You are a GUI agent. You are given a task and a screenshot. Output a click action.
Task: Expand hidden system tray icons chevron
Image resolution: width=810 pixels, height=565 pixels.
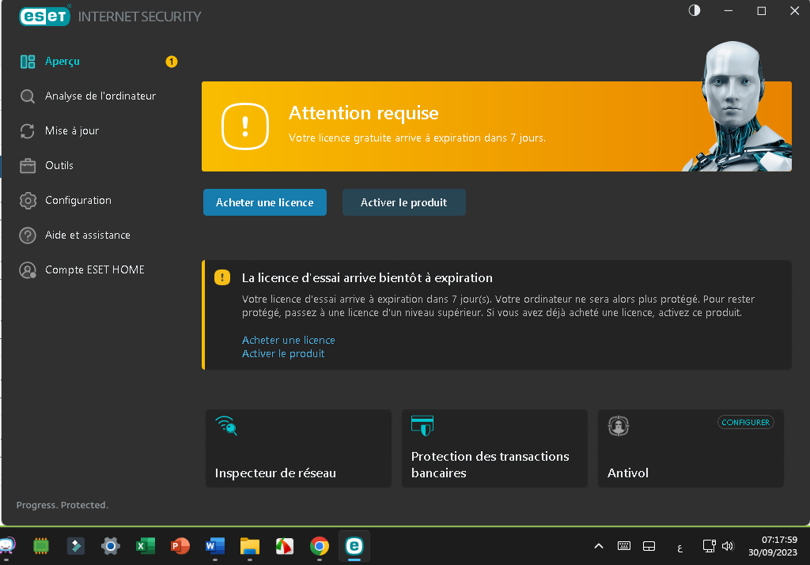point(599,546)
